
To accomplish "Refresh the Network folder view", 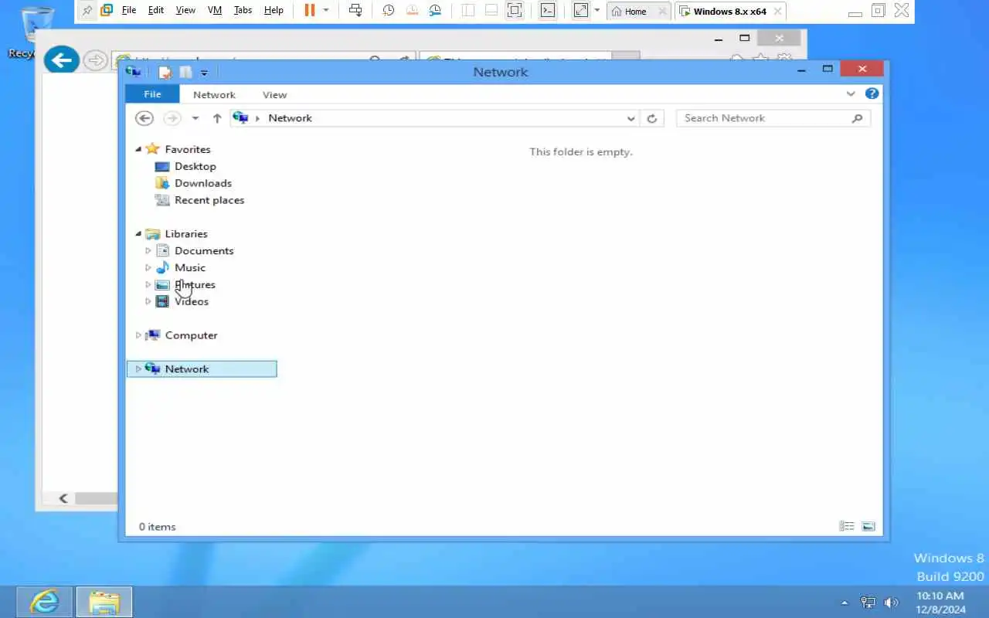I will 652,118.
